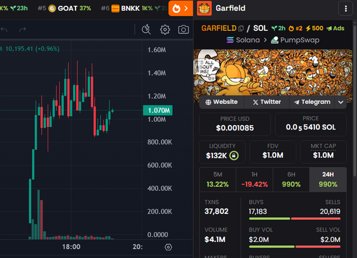
Task: Open the Telegram link
Action: [312, 102]
